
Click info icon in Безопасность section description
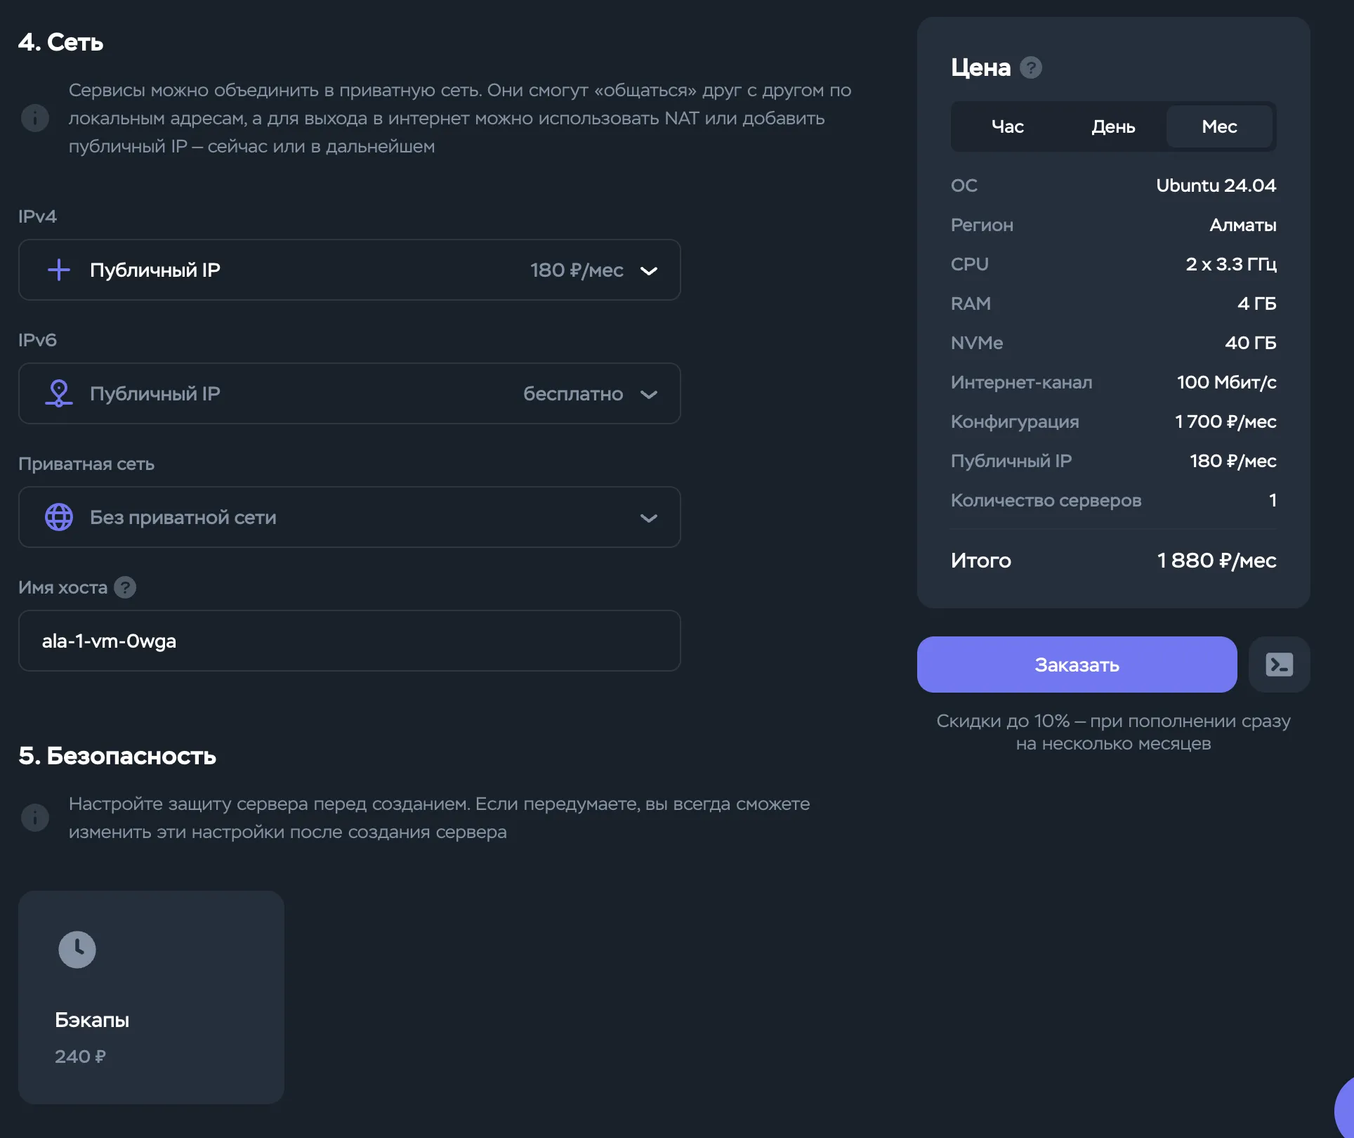pos(35,818)
